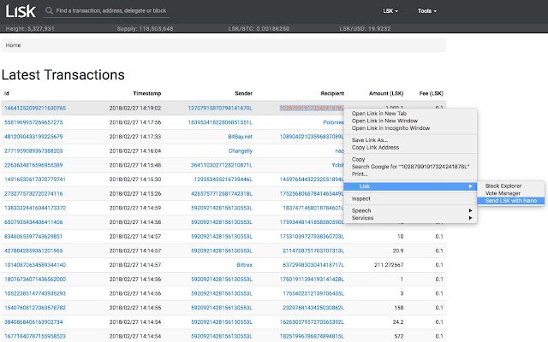Open transaction 14641252099211630765
This screenshot has height=342, width=548.
pyautogui.click(x=35, y=109)
